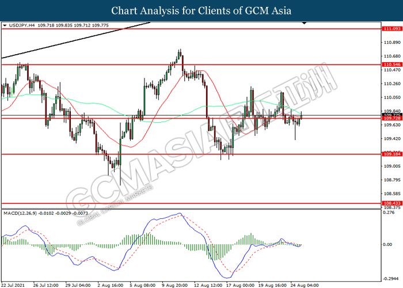
Task: Click the 9 Aug 20:00 time label
Action: pyautogui.click(x=174, y=285)
